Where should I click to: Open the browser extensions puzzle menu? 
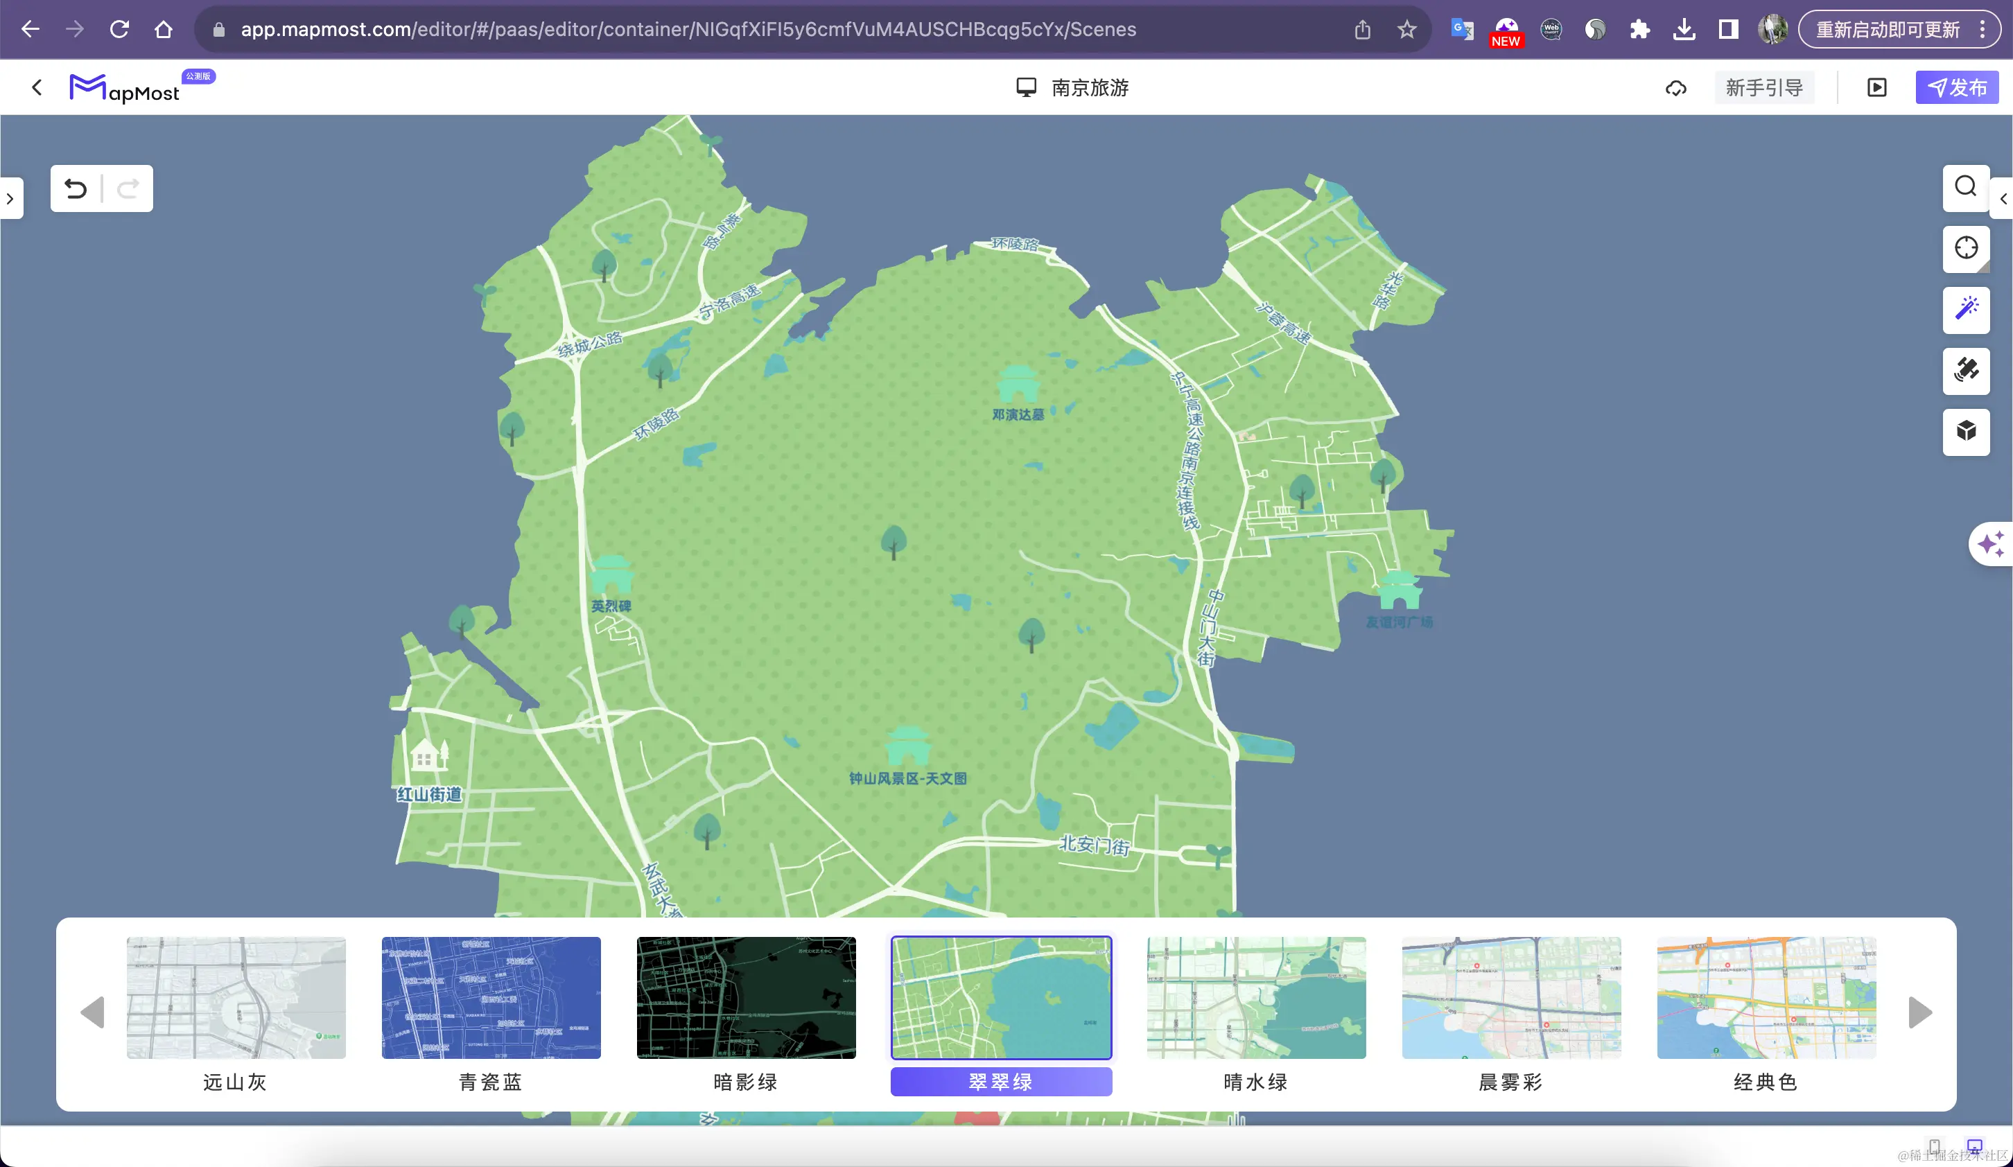click(x=1639, y=30)
